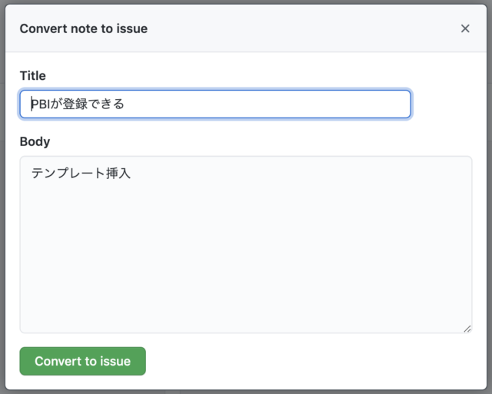Image resolution: width=492 pixels, height=394 pixels.
Task: Click the Convert to issue button
Action: point(82,361)
